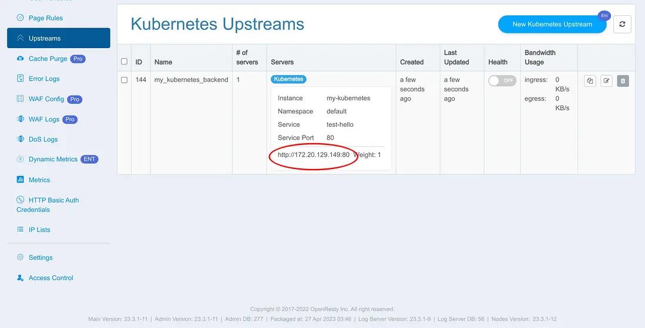Click the Name column header

coord(163,62)
